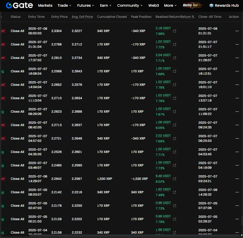This screenshot has width=243, height=238.
Task: Share the 1.92 USDT return row
Action: tap(175, 192)
